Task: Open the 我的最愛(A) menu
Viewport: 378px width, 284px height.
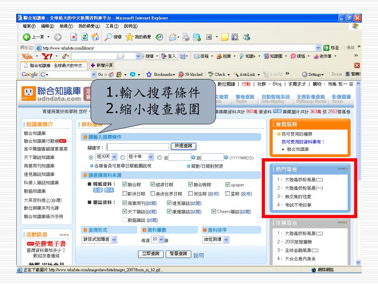Action: 89,26
